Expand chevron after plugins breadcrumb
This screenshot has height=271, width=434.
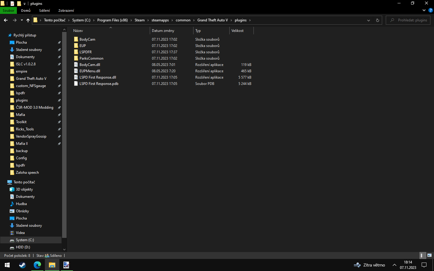pyautogui.click(x=250, y=20)
